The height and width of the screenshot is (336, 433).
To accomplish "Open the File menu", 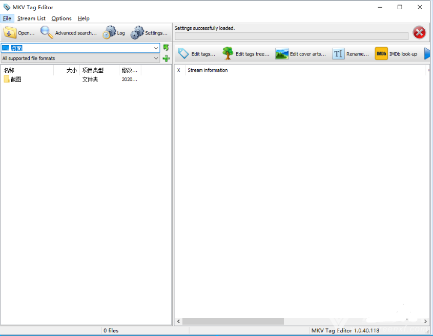I will (x=7, y=18).
